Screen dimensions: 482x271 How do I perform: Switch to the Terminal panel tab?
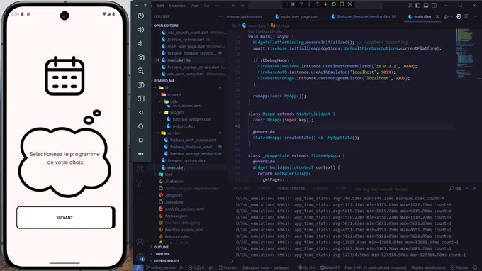[x=320, y=189]
